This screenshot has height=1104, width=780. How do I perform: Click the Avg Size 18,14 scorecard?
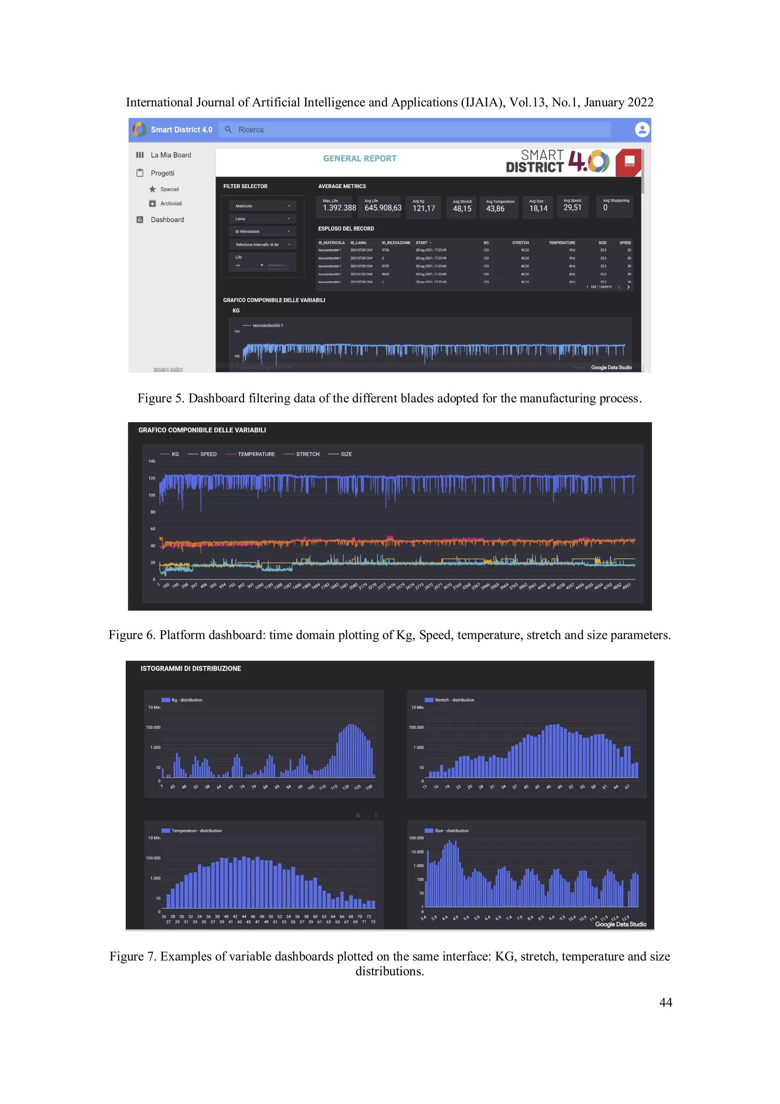click(x=538, y=207)
